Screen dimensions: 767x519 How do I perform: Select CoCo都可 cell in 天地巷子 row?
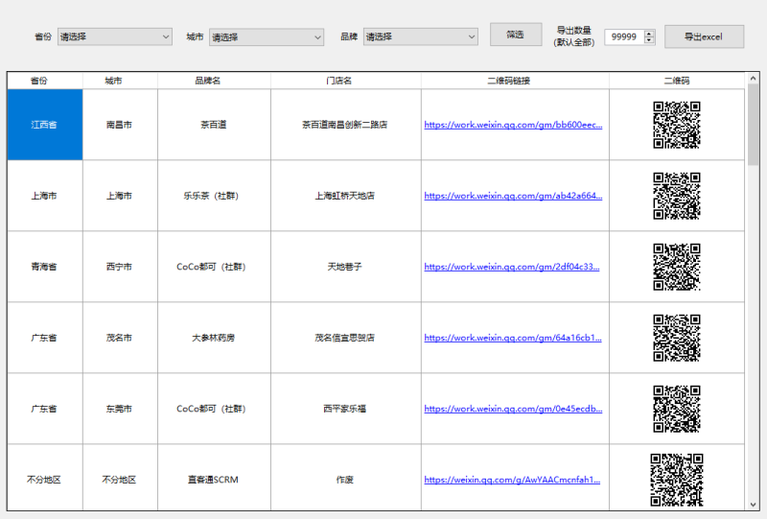[x=214, y=267]
